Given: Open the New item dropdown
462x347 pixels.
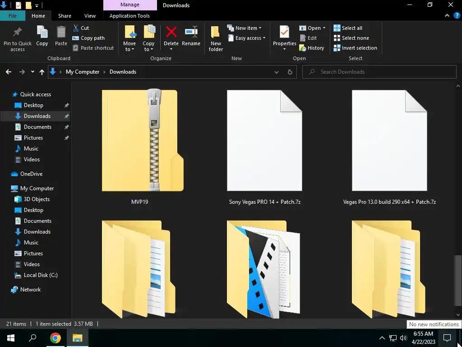Looking at the screenshot, I should coord(244,28).
